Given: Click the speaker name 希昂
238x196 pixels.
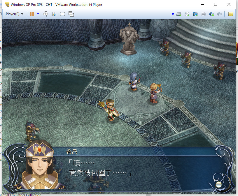Looking at the screenshot, I should [72, 152].
